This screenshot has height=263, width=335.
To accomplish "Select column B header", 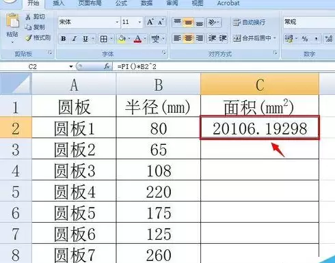I will pyautogui.click(x=159, y=85).
